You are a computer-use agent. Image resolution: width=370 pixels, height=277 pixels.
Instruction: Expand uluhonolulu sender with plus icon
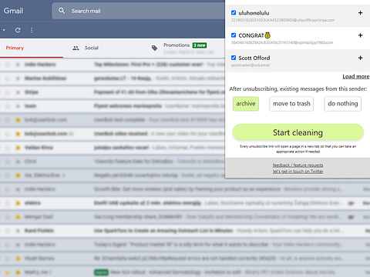360,13
